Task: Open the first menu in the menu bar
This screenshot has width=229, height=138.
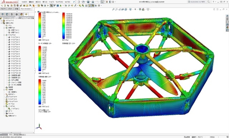Action: coord(24,2)
